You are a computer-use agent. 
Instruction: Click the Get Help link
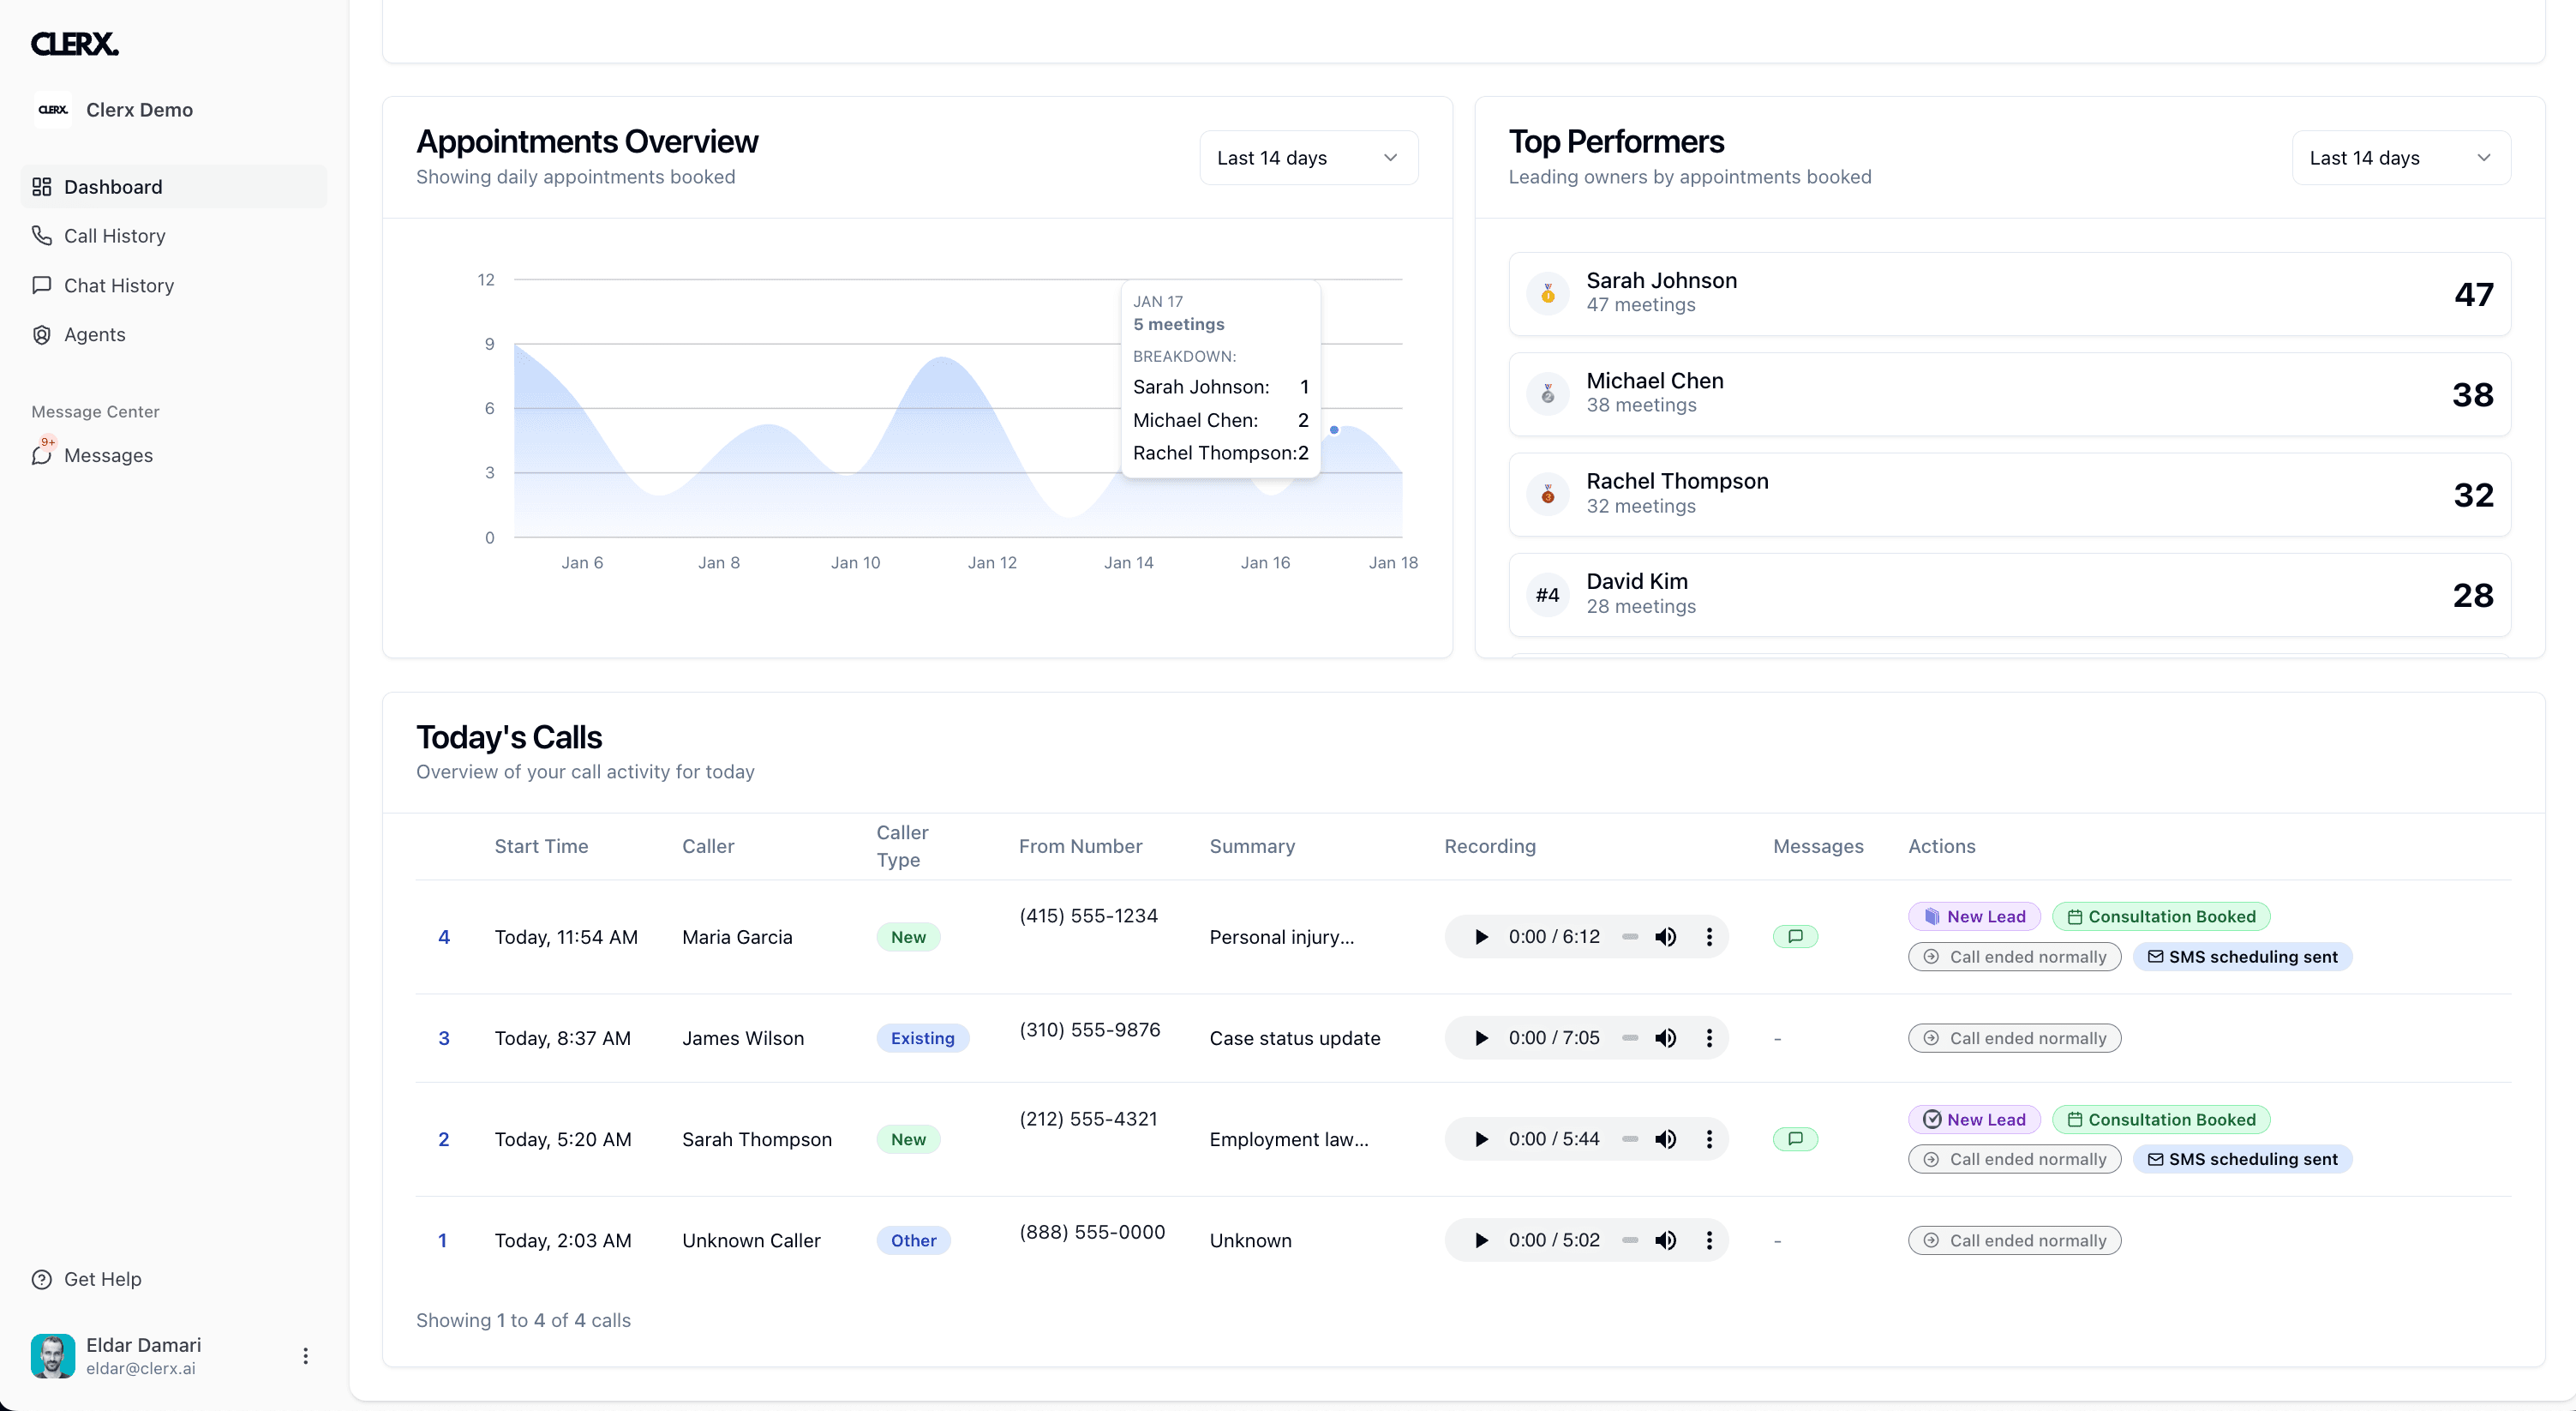[x=101, y=1278]
